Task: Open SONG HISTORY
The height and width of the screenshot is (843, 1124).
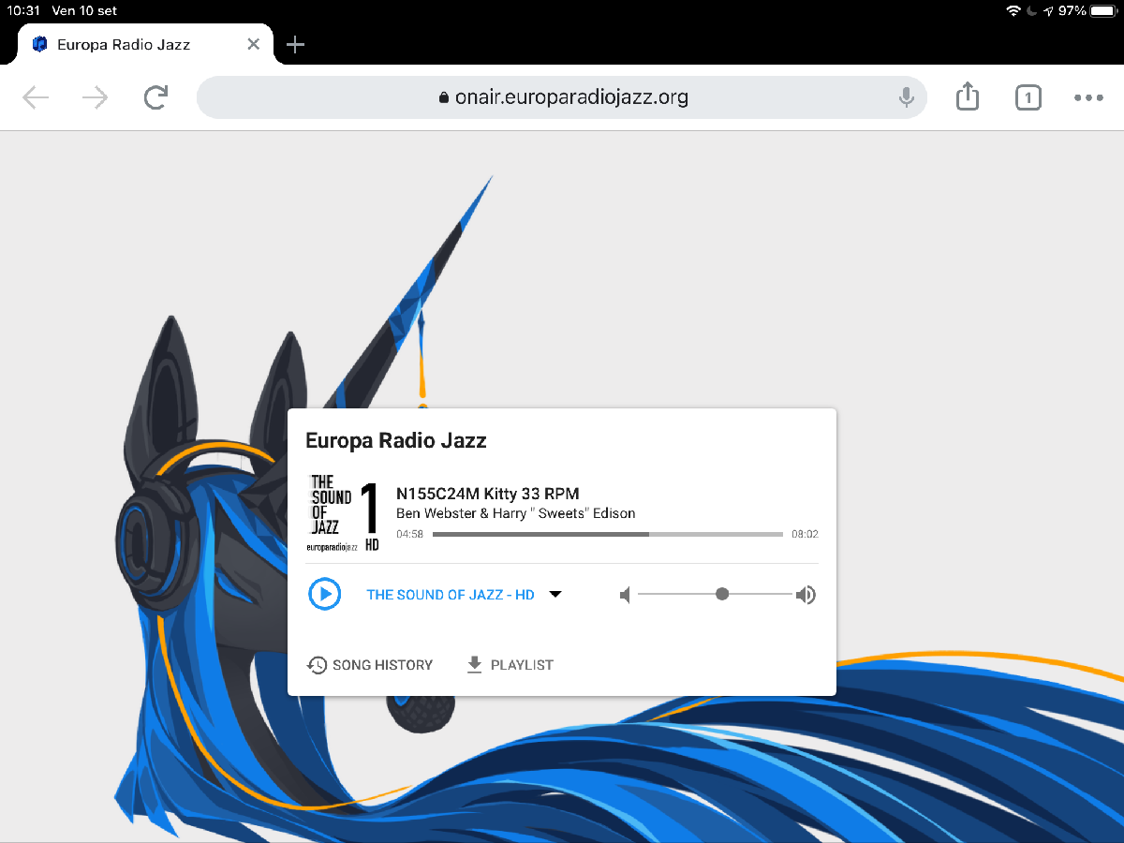Action: click(370, 665)
